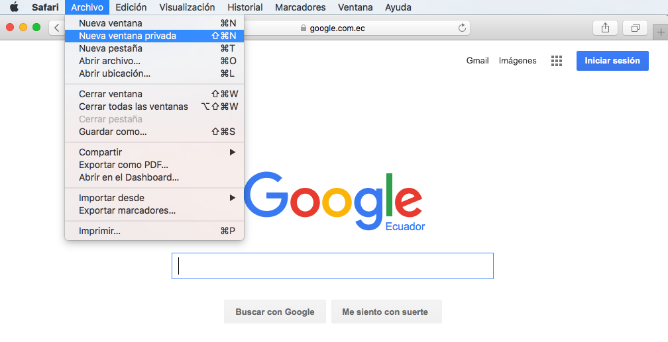
Task: Open the Safari application menu
Action: [x=45, y=7]
